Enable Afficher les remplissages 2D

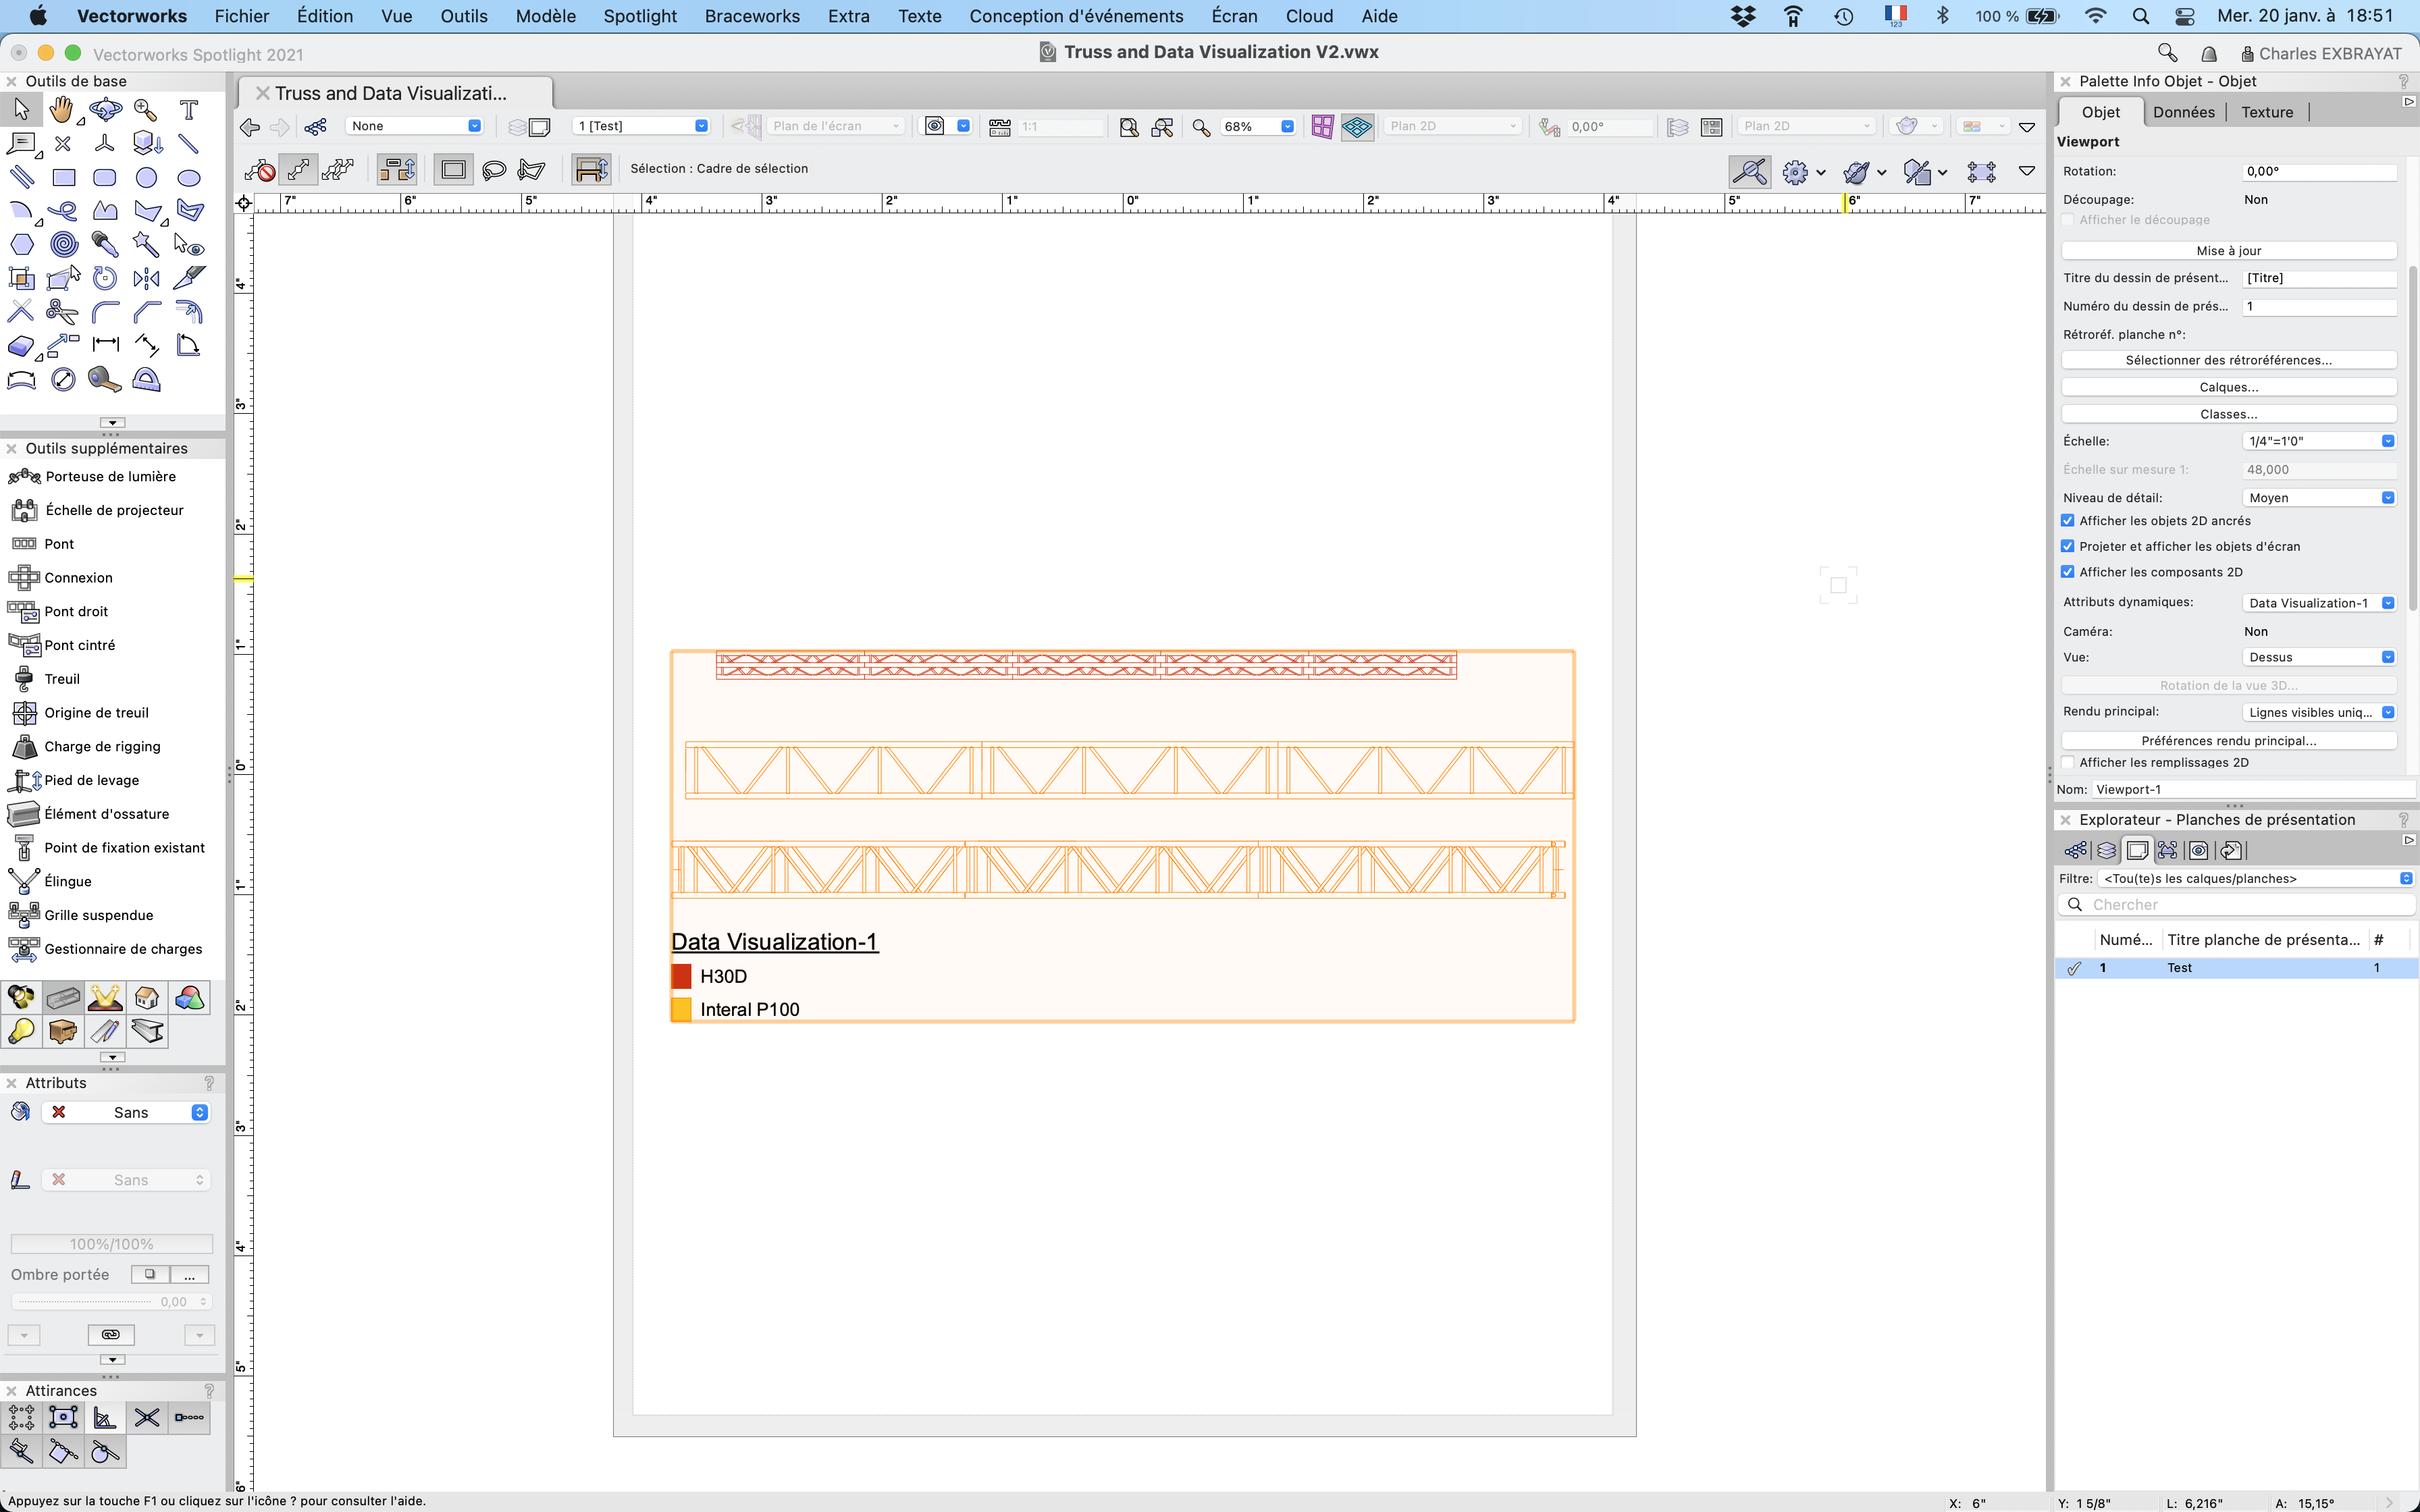coord(2068,762)
